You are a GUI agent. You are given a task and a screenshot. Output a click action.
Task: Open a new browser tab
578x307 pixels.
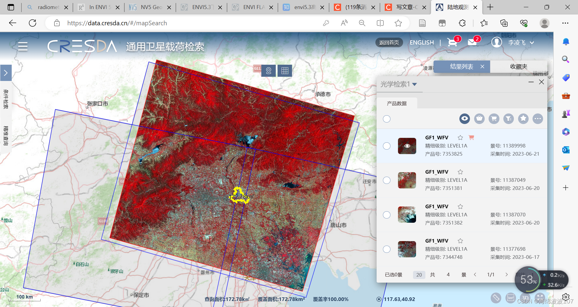click(x=490, y=7)
